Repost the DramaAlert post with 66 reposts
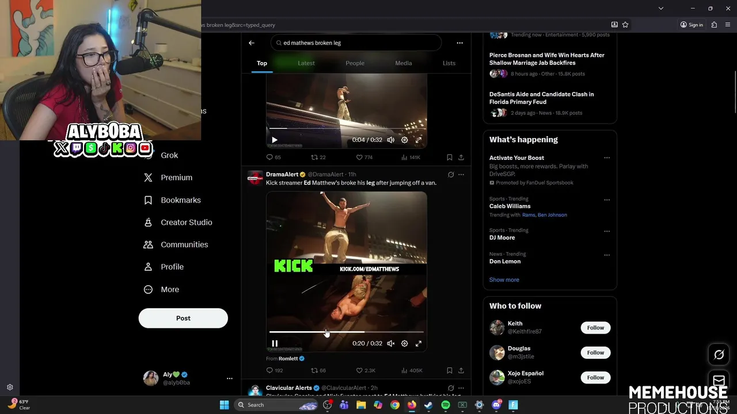This screenshot has width=737, height=414. pos(318,371)
